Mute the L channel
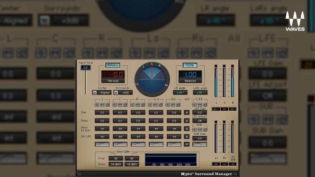The width and height of the screenshot is (315, 177). pyautogui.click(x=102, y=105)
